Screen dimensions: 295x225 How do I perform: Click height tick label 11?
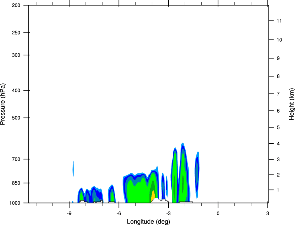(x=279, y=21)
